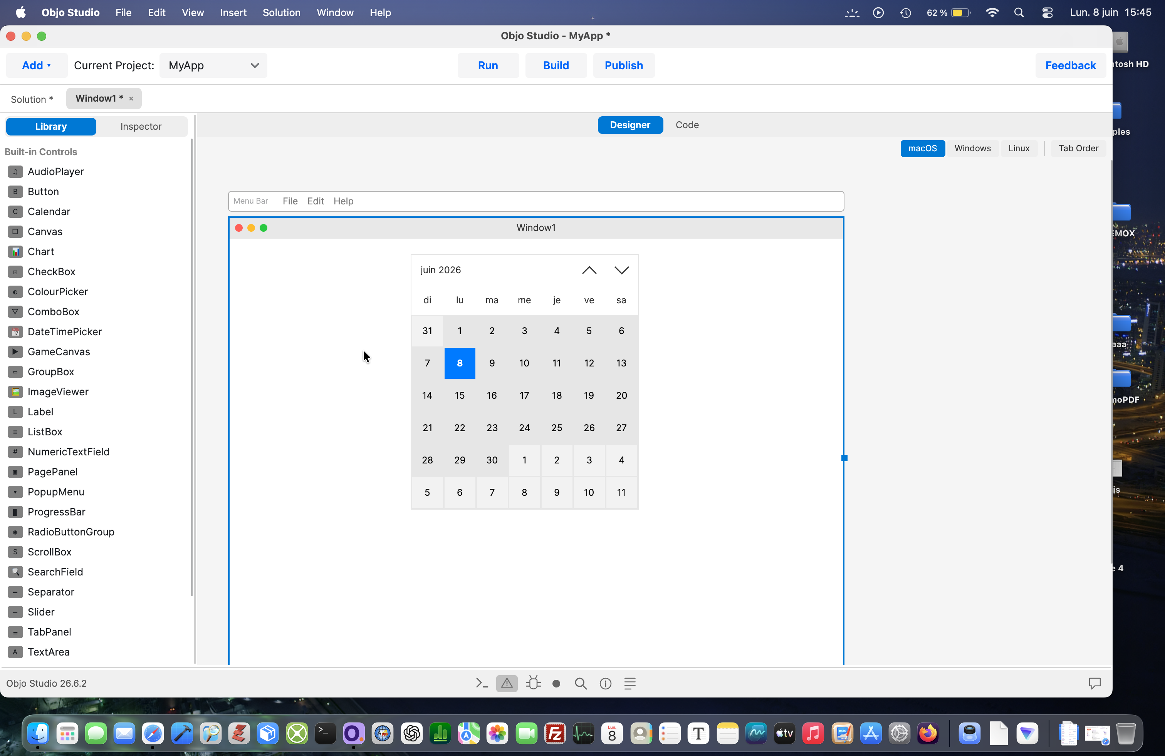Select the ImageViewer control icon
Image resolution: width=1165 pixels, height=756 pixels.
pyautogui.click(x=15, y=392)
